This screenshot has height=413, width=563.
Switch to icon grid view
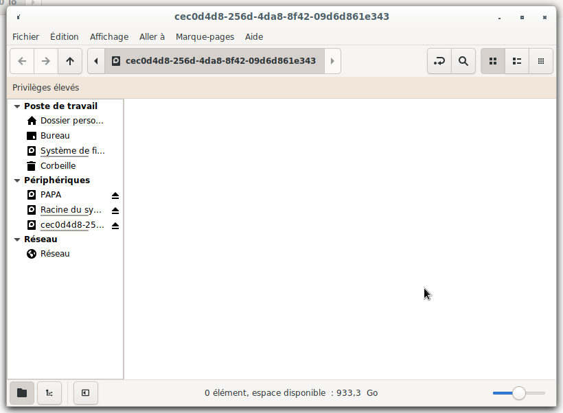[x=492, y=61]
